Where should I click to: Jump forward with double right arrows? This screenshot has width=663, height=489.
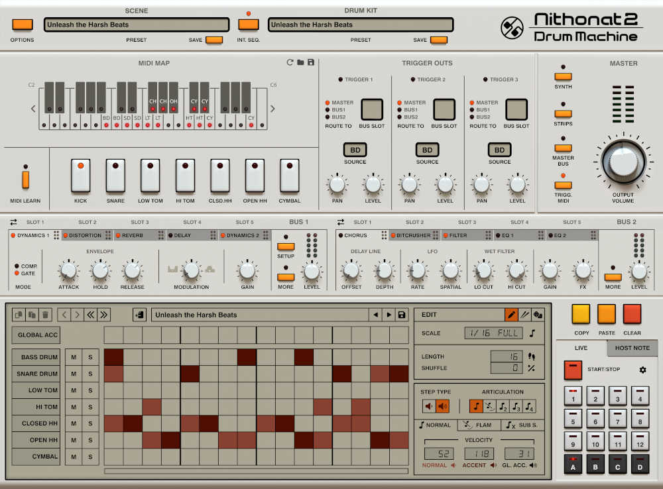point(103,315)
